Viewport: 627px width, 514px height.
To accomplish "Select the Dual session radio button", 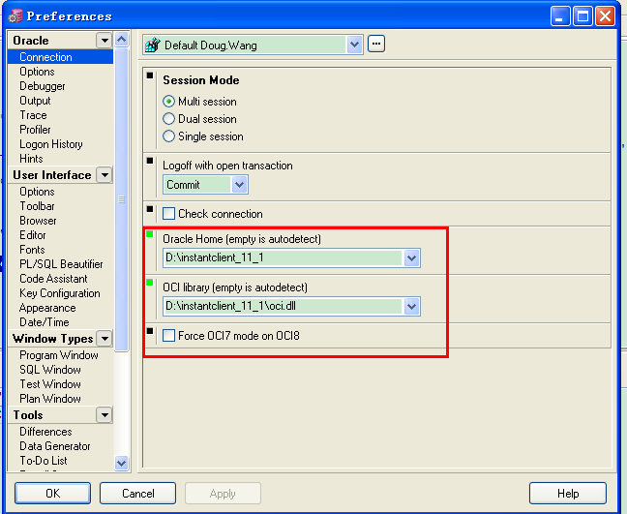I will [169, 119].
